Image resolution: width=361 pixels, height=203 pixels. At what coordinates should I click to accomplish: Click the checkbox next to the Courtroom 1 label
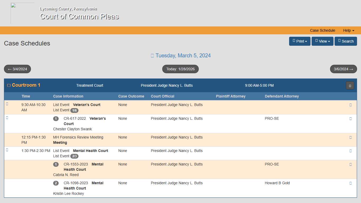coord(8,85)
